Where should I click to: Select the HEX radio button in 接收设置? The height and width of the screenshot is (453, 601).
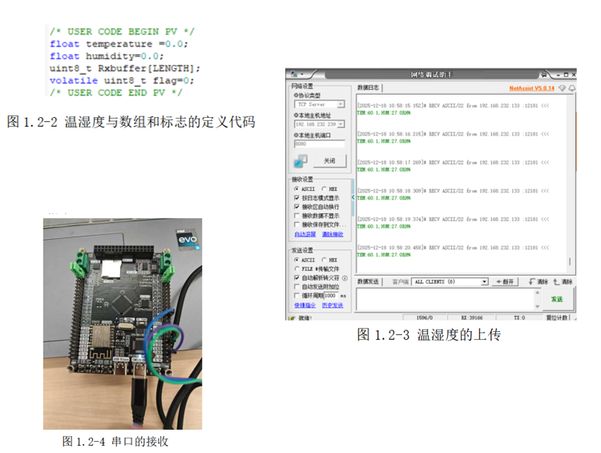click(324, 188)
